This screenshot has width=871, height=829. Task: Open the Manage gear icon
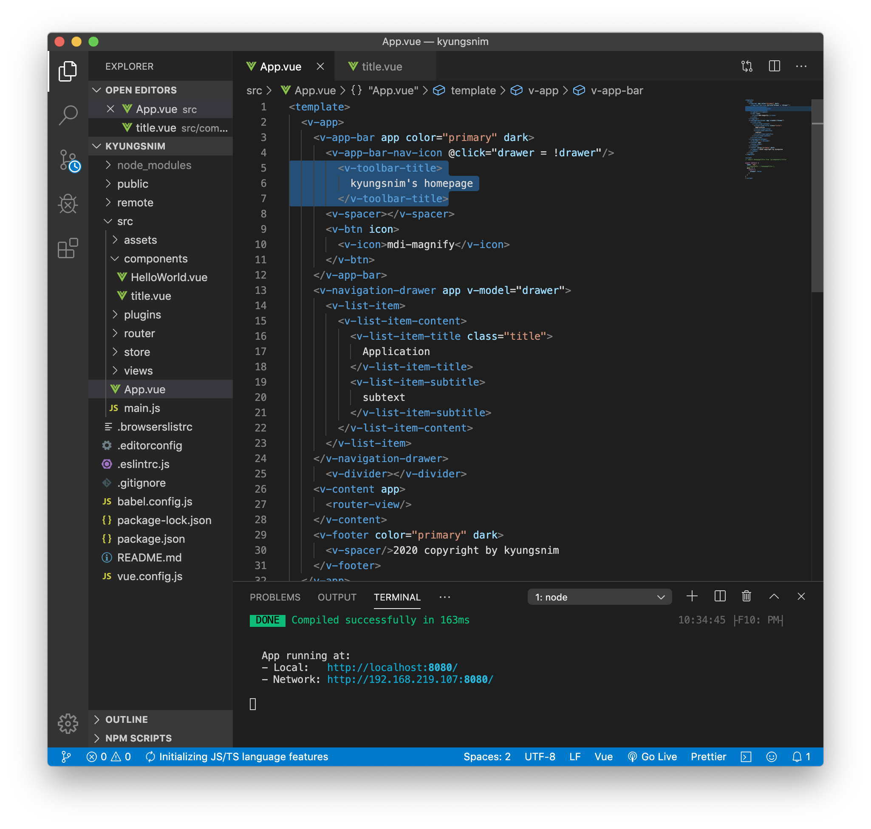tap(68, 723)
